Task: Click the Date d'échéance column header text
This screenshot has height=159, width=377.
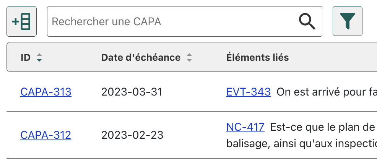Action: pyautogui.click(x=141, y=58)
